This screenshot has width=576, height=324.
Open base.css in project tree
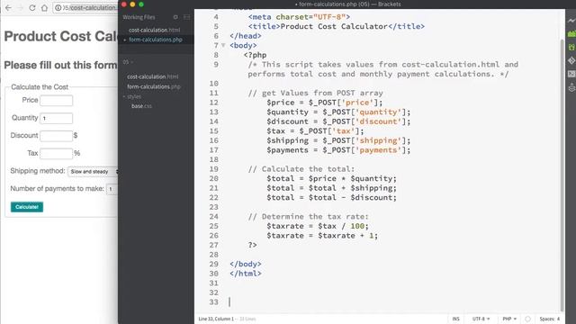(x=141, y=106)
